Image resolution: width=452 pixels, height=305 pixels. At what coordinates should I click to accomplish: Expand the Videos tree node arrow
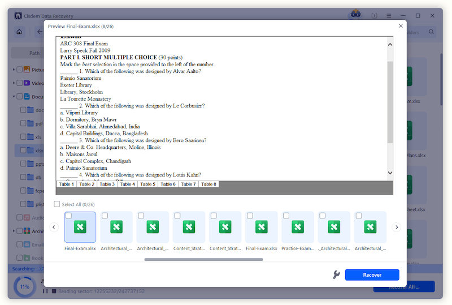click(14, 83)
